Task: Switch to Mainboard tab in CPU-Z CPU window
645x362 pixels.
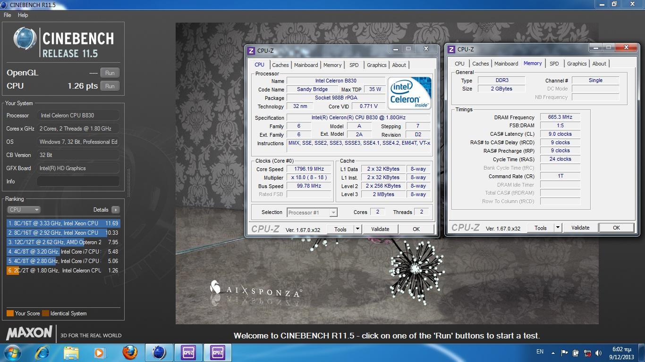Action: [306, 65]
